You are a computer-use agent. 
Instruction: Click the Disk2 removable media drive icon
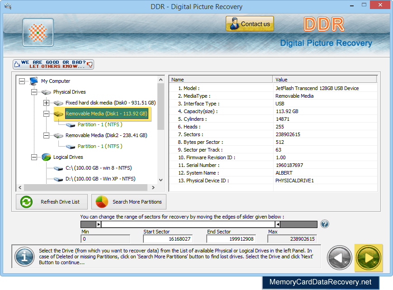pyautogui.click(x=58, y=136)
